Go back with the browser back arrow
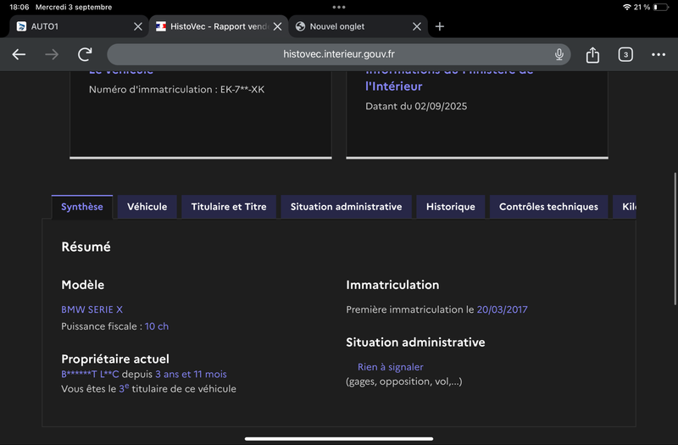The height and width of the screenshot is (445, 678). coord(19,54)
